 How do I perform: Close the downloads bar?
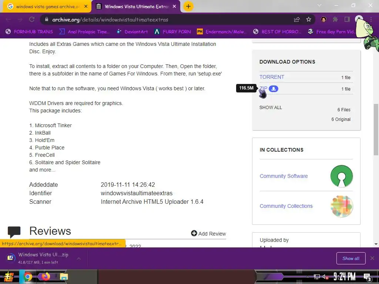tap(372, 258)
